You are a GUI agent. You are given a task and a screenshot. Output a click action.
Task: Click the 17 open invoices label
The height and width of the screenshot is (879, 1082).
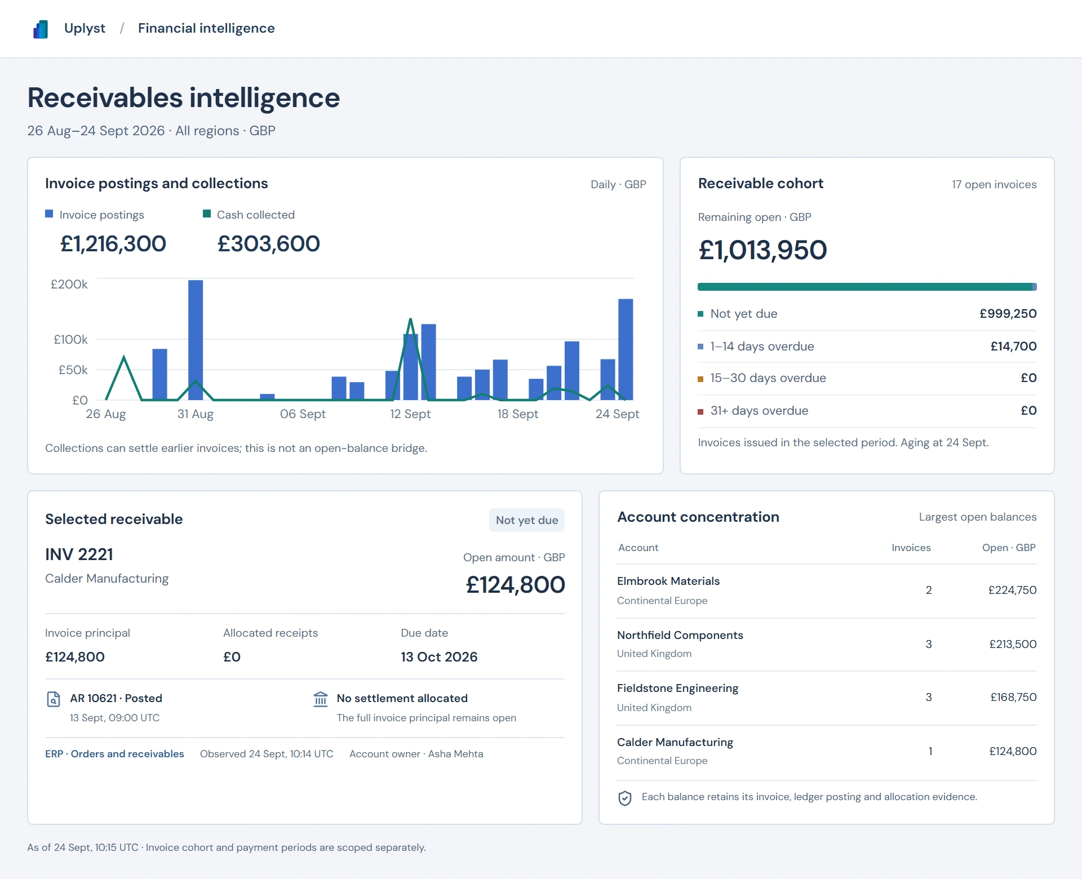(x=994, y=185)
